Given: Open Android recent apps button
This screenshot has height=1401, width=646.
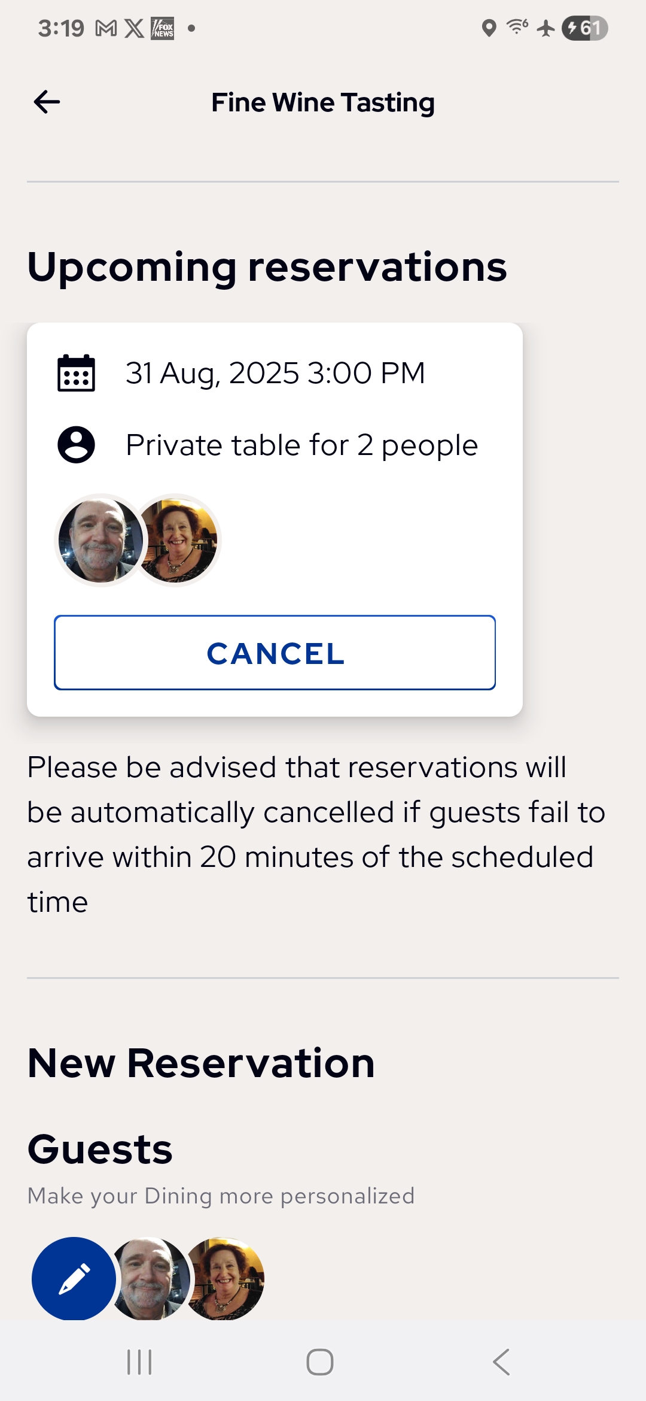Looking at the screenshot, I should 139,1362.
